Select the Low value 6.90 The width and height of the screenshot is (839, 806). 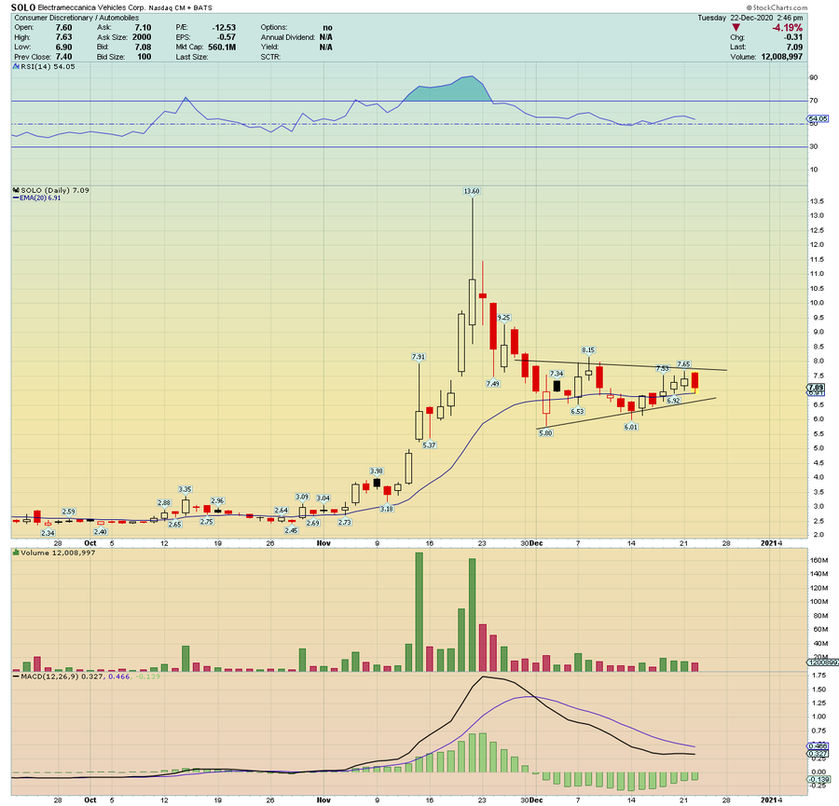tap(63, 48)
